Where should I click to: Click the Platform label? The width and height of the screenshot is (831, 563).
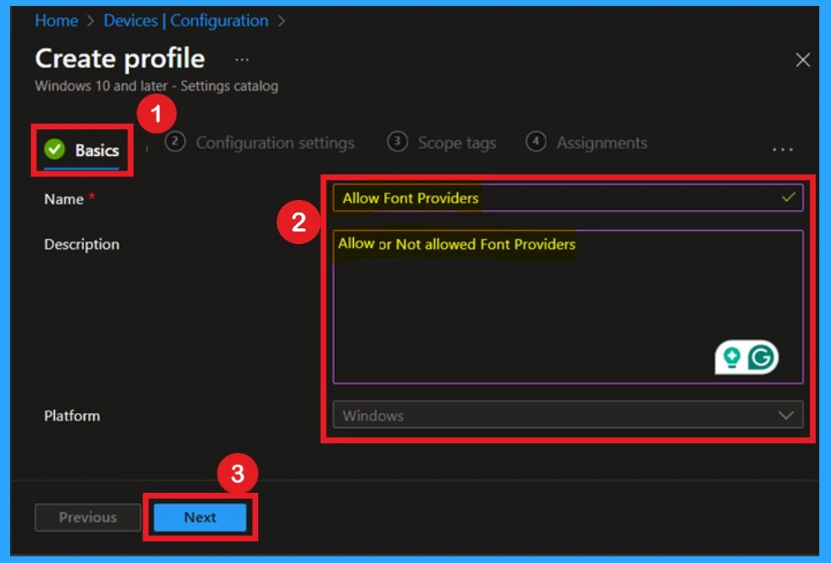(x=72, y=416)
